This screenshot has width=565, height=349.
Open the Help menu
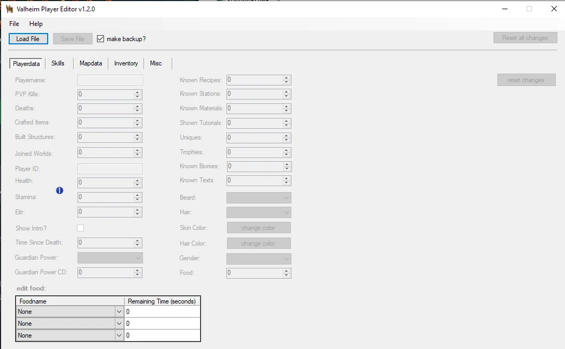(36, 24)
